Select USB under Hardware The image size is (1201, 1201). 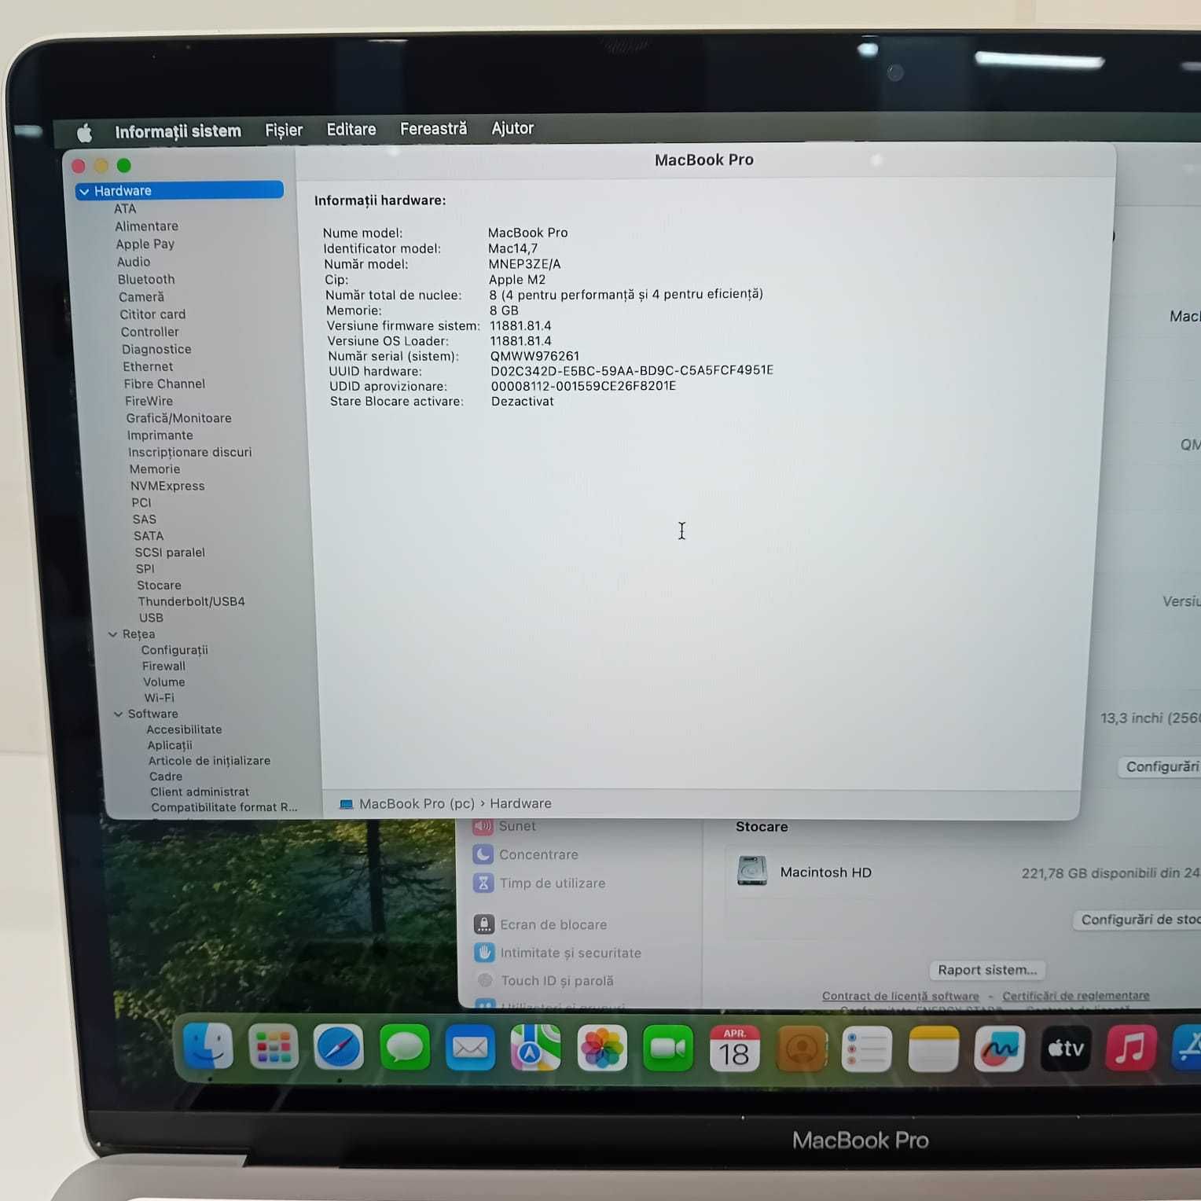151,618
